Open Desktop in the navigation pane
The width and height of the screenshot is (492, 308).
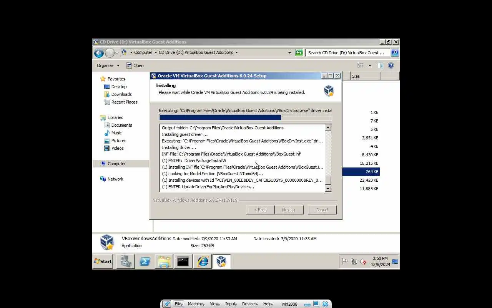(x=119, y=87)
